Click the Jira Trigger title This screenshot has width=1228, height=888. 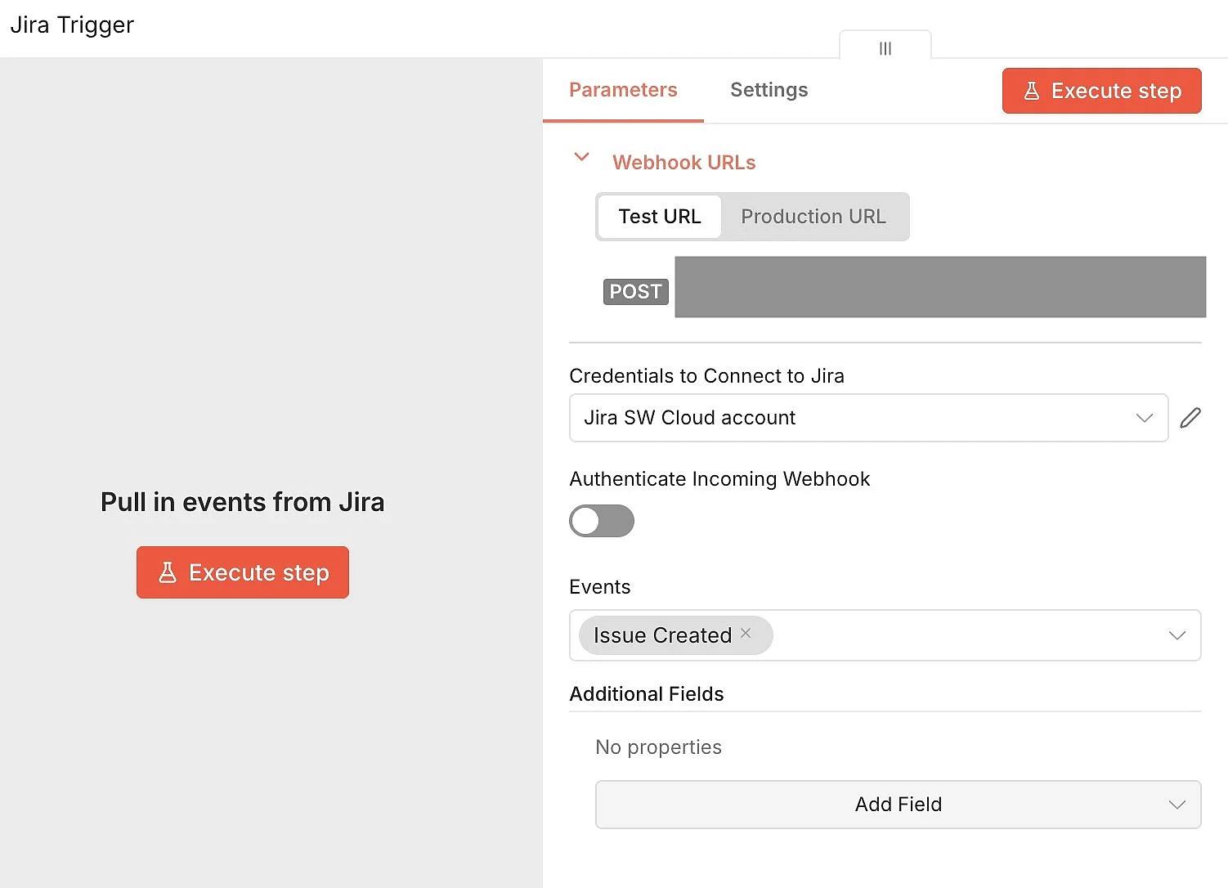click(x=72, y=25)
